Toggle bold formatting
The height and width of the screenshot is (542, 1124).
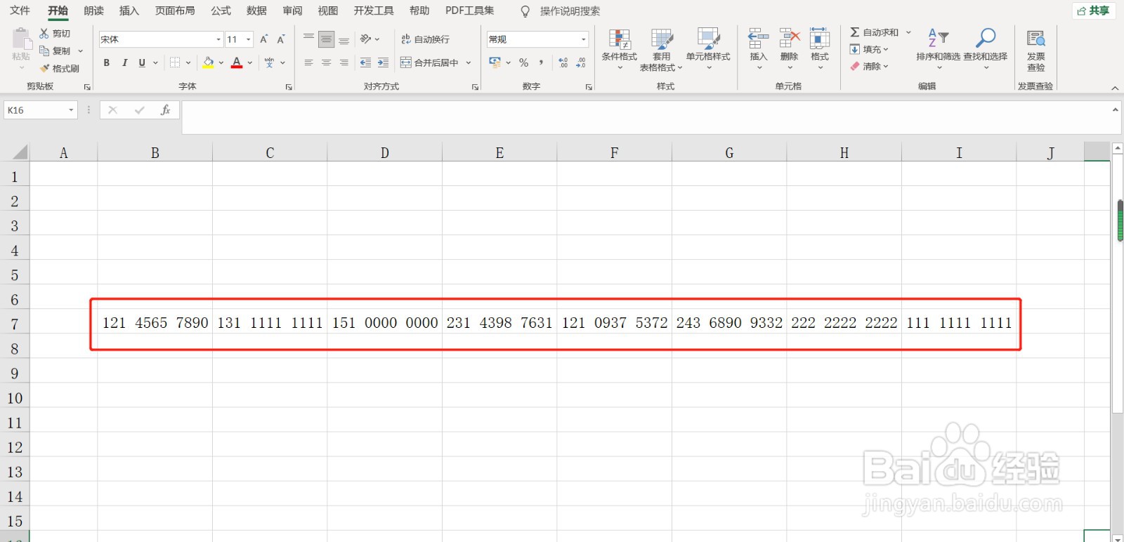pos(107,62)
